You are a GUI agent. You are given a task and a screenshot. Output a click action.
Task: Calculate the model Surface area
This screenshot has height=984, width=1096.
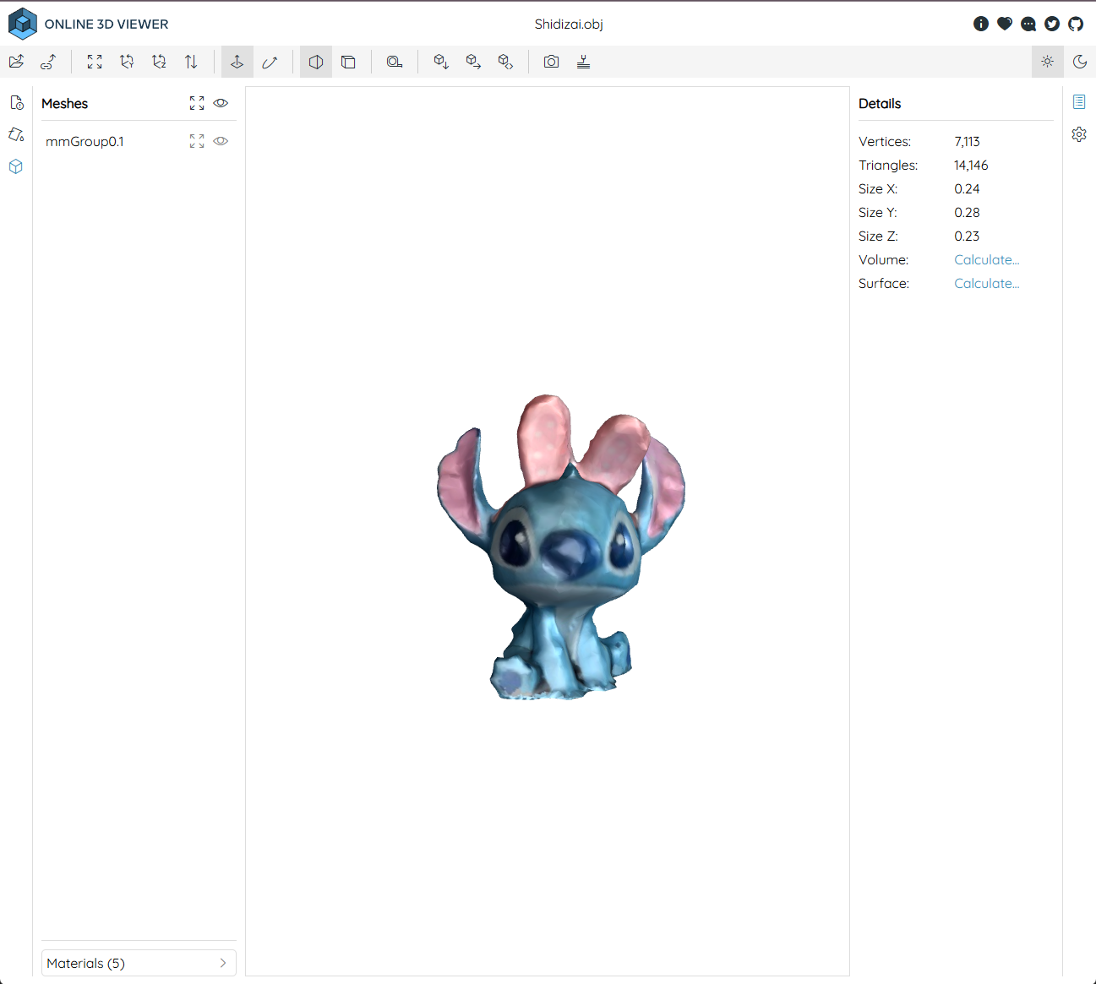[986, 284]
